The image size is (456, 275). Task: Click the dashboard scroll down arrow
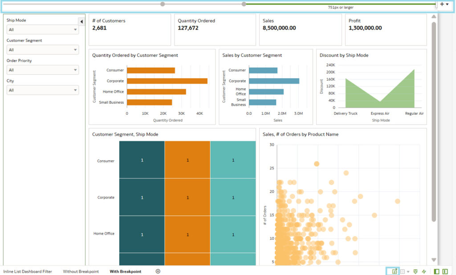coord(434,260)
